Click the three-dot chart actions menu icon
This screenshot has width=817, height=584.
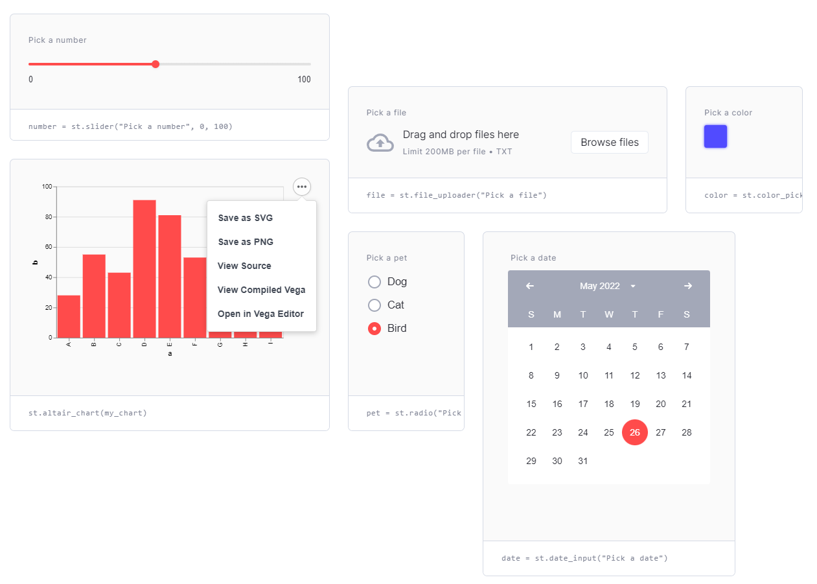tap(302, 187)
